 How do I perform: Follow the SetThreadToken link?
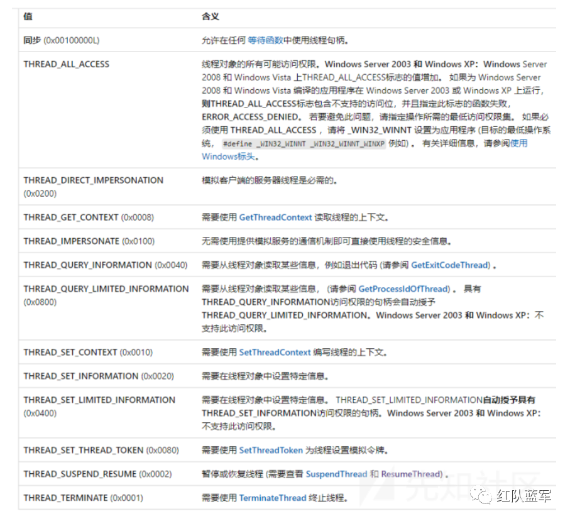(271, 451)
